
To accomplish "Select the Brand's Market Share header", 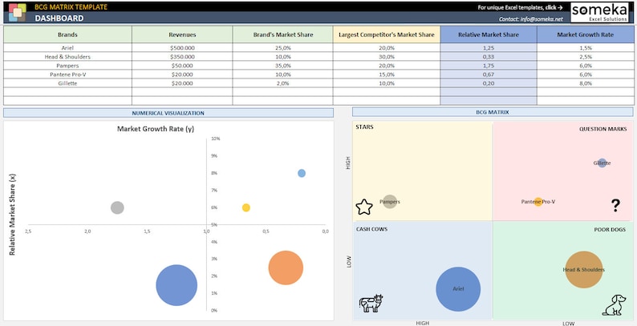I will click(x=283, y=34).
